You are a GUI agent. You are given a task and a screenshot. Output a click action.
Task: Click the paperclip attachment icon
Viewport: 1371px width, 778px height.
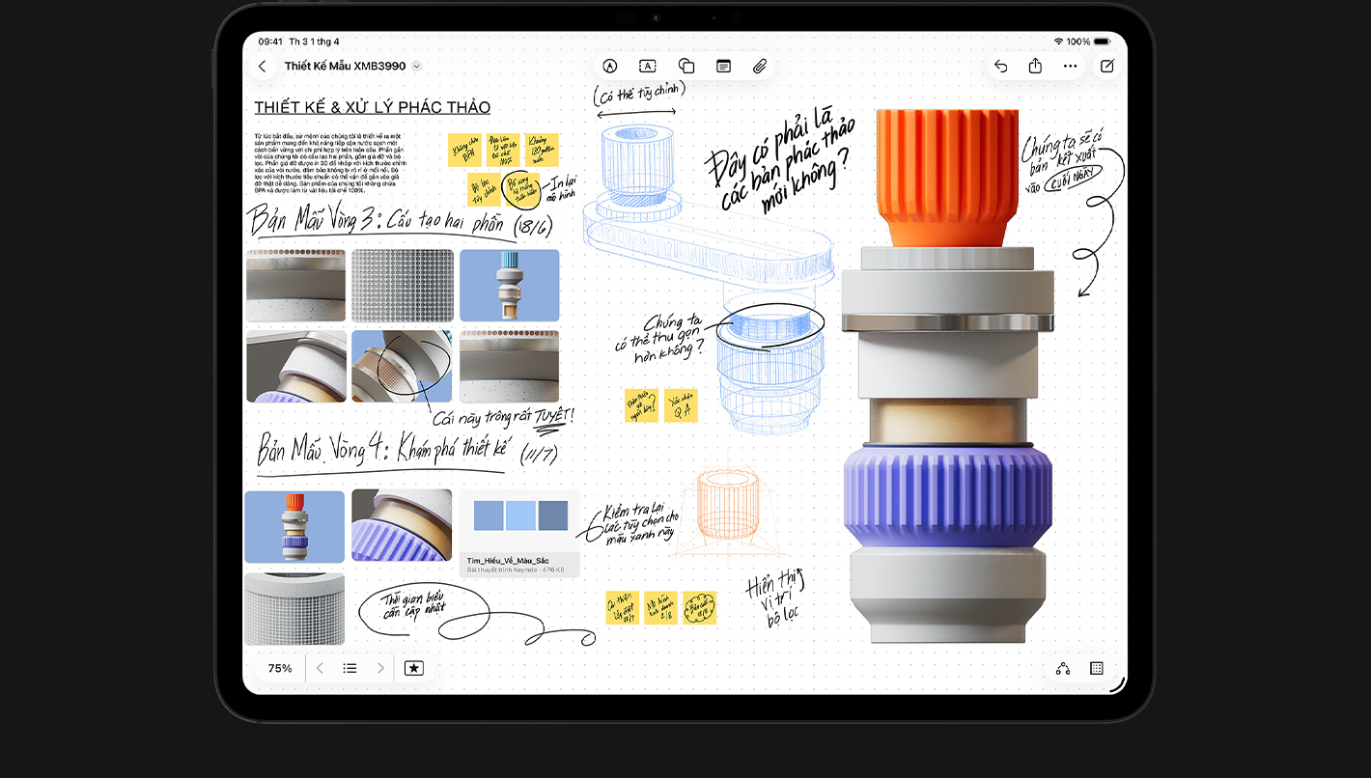coord(760,67)
